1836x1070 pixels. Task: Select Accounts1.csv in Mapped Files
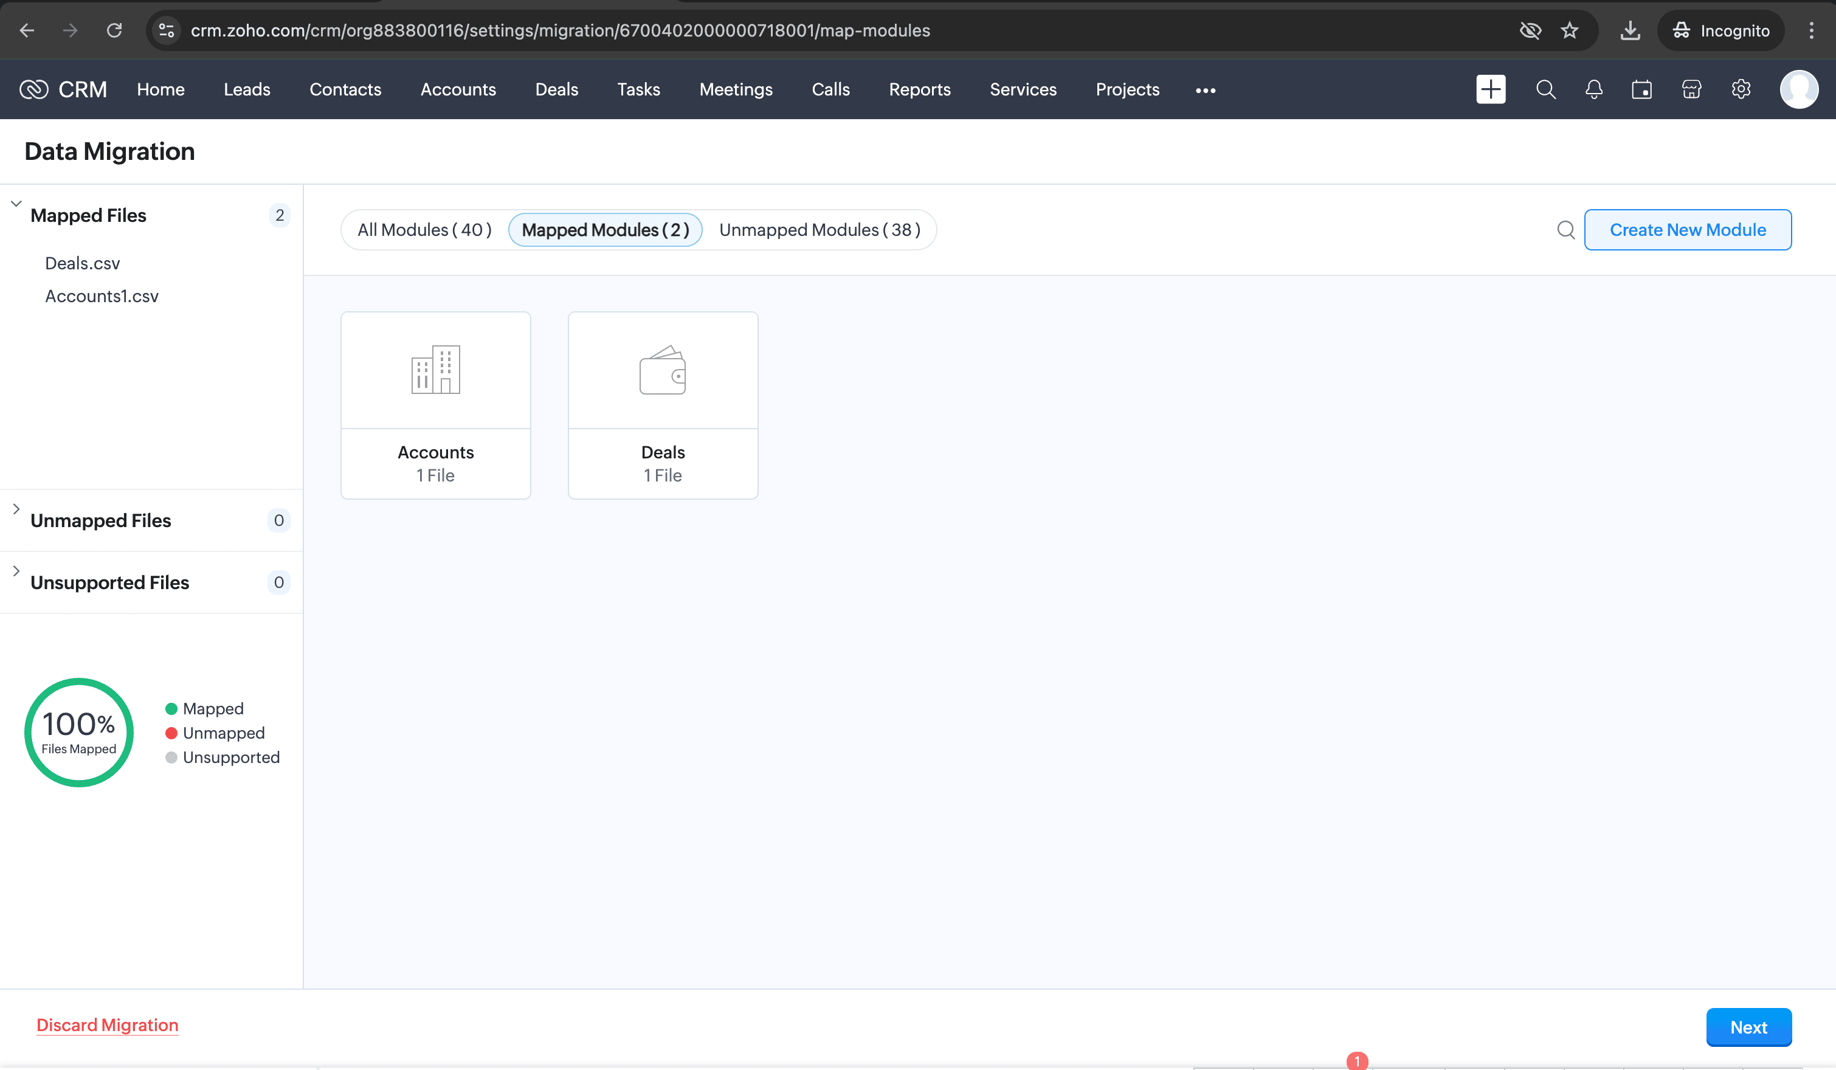click(102, 297)
